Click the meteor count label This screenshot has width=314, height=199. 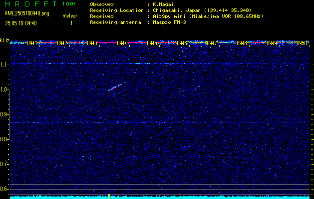pyautogui.click(x=70, y=16)
